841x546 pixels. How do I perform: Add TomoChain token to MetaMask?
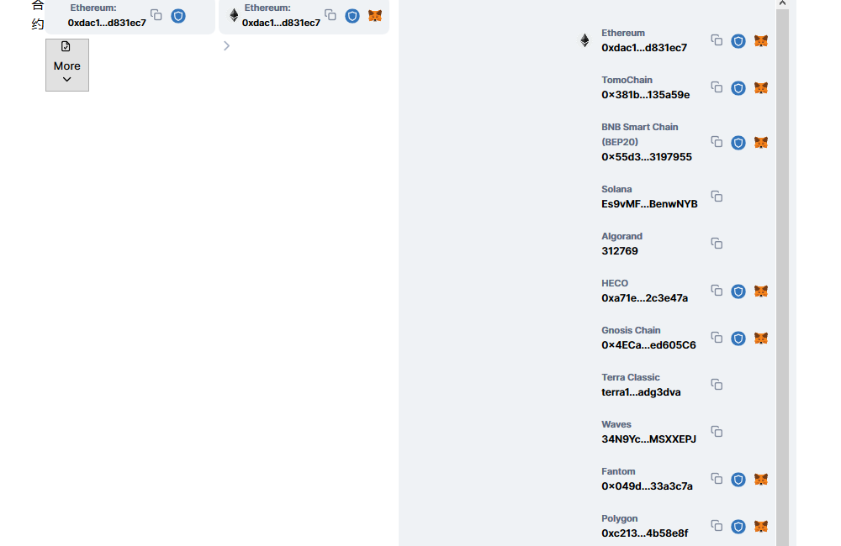(x=761, y=88)
